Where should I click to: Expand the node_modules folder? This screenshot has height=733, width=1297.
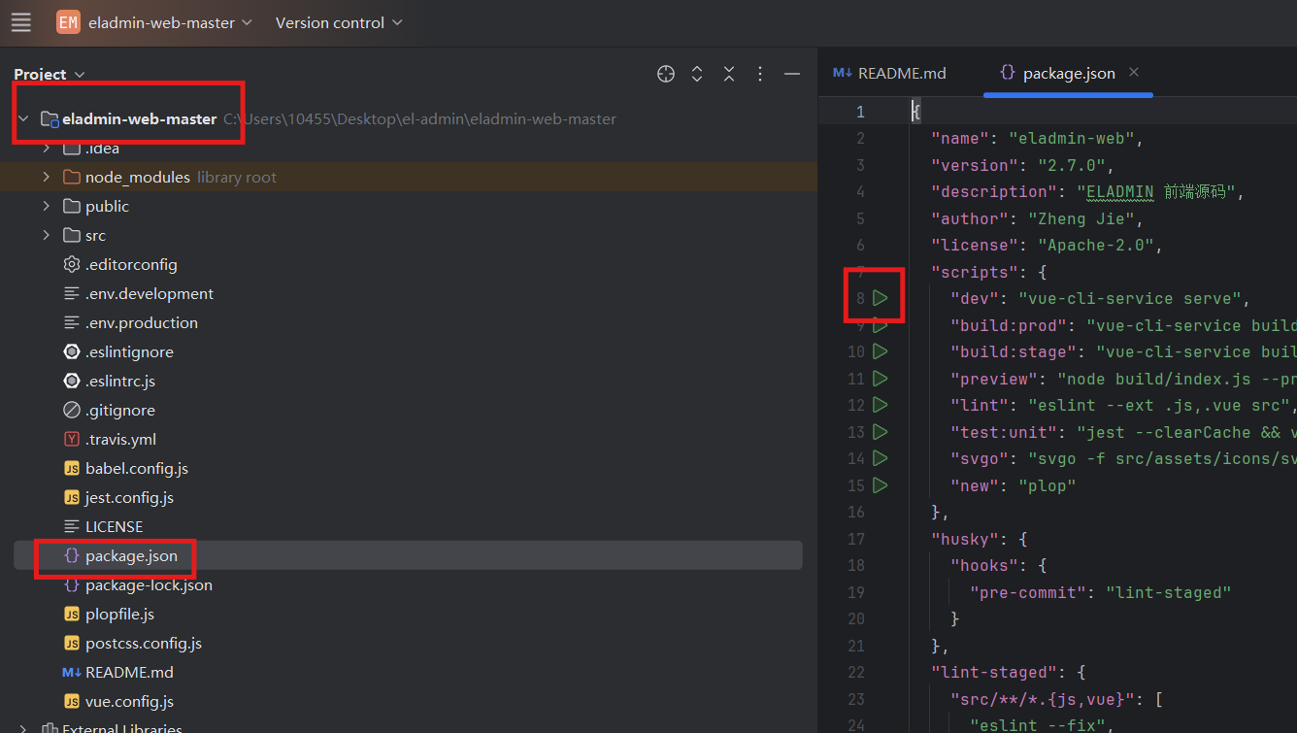coord(46,178)
